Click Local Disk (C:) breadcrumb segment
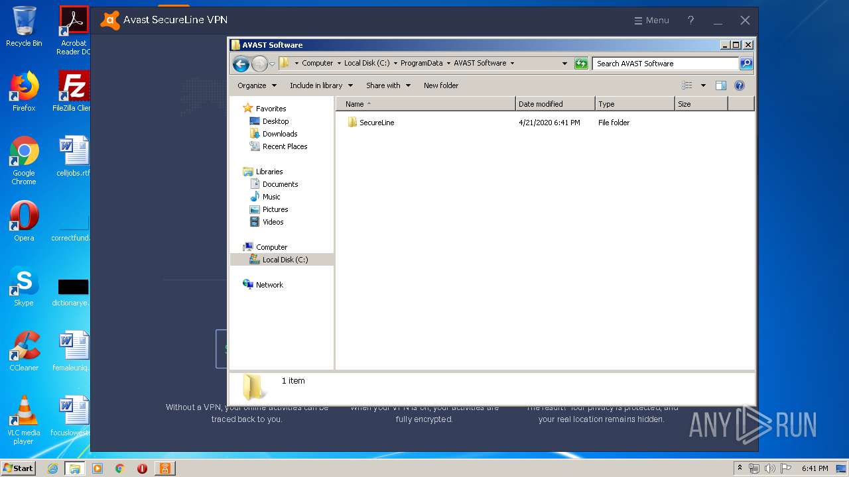The height and width of the screenshot is (477, 849). pos(367,64)
